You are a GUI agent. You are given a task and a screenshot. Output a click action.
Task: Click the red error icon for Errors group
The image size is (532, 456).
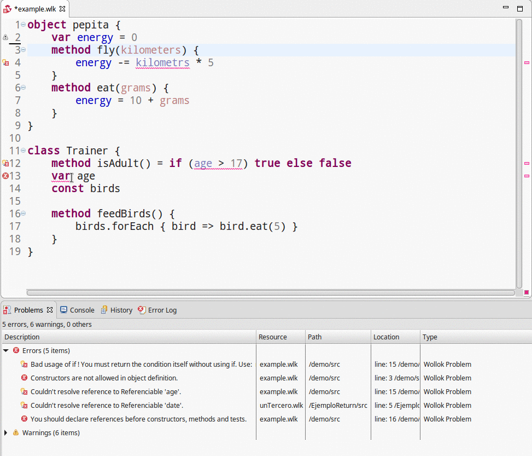coord(16,350)
